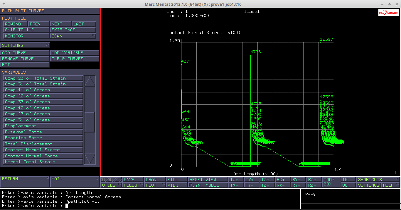Click node label 12397 on the plot
Viewport: 401px width, 210px height.
tap(326, 39)
